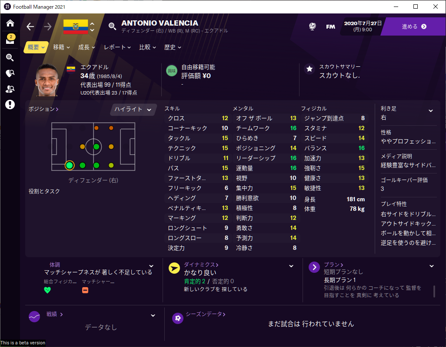Screen dimensions: 446x347
Task: Select the チームワーク attribute row
Action: 266,128
